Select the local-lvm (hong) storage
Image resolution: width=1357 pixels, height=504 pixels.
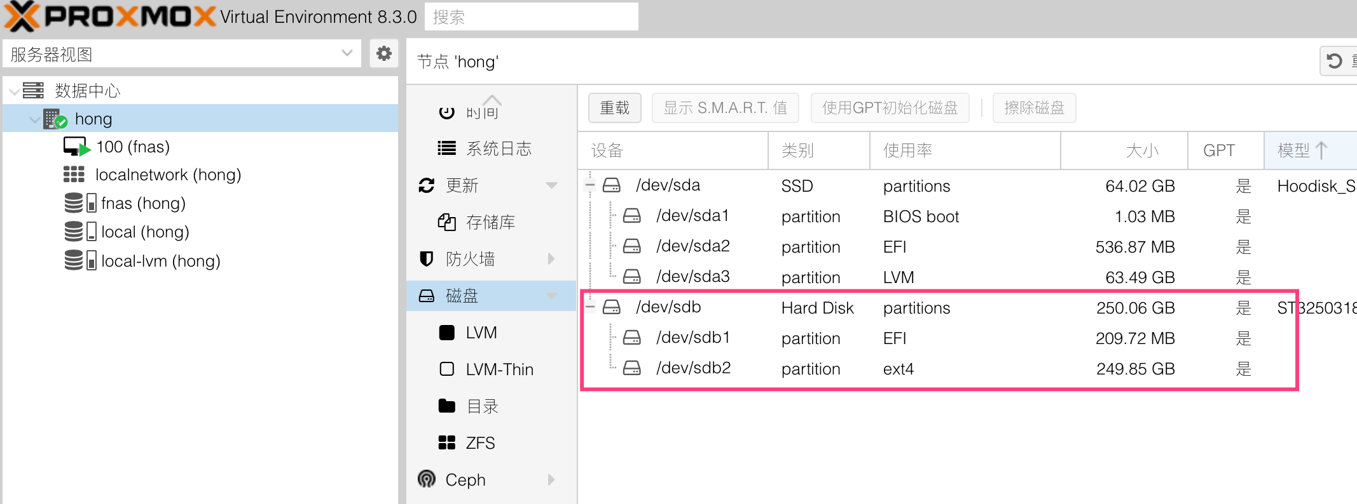160,261
